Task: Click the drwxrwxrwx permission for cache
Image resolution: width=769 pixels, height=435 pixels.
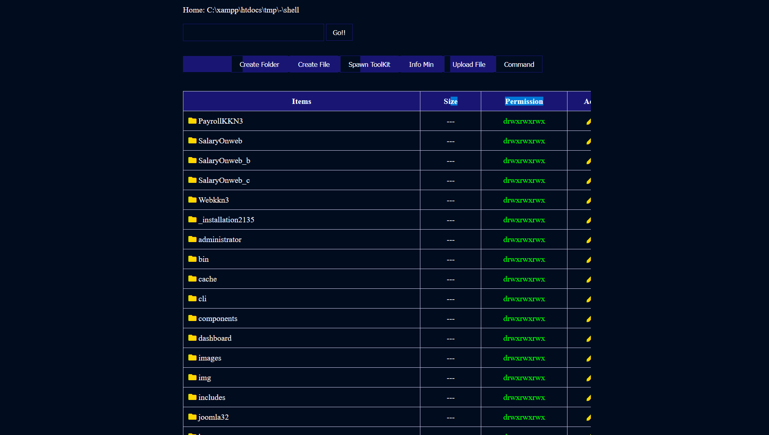Action: 524,279
